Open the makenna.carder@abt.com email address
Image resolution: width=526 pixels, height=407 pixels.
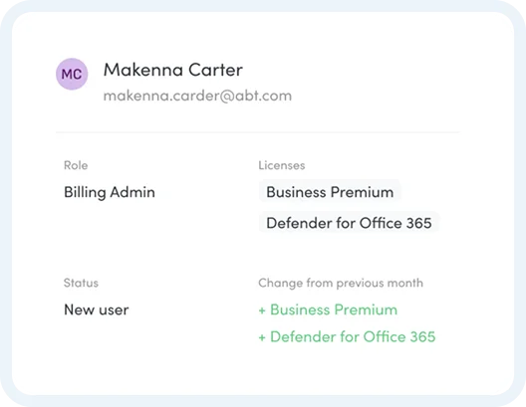pyautogui.click(x=197, y=97)
